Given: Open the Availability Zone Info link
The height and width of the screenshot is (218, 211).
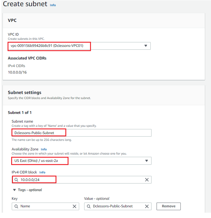Looking at the screenshot, I should pyautogui.click(x=44, y=149).
